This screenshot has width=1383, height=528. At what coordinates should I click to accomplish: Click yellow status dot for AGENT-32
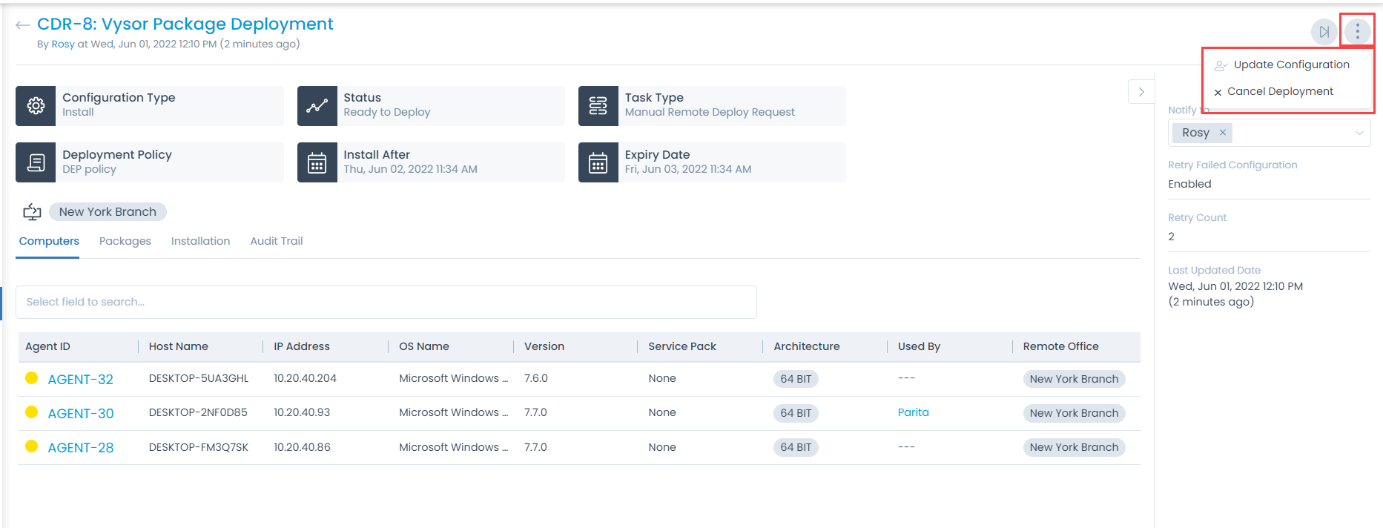31,378
